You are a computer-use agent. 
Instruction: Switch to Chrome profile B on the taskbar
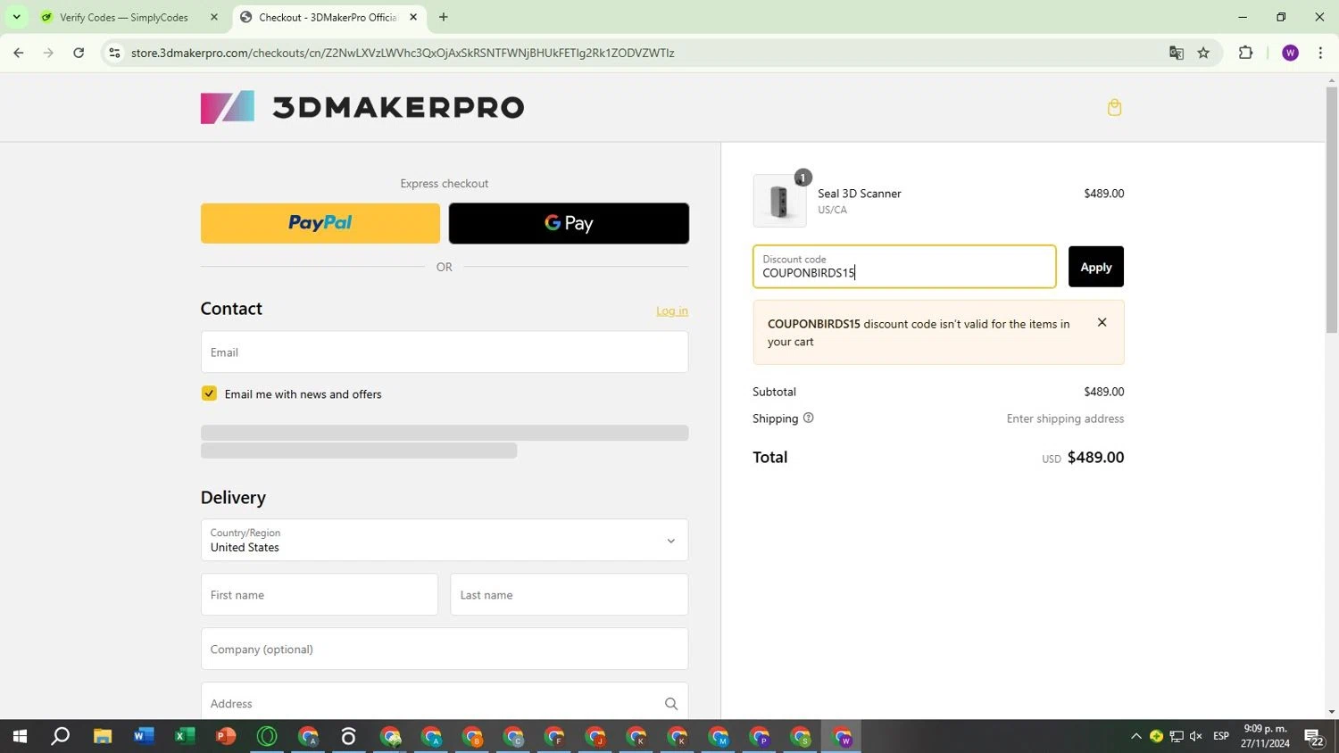[472, 736]
